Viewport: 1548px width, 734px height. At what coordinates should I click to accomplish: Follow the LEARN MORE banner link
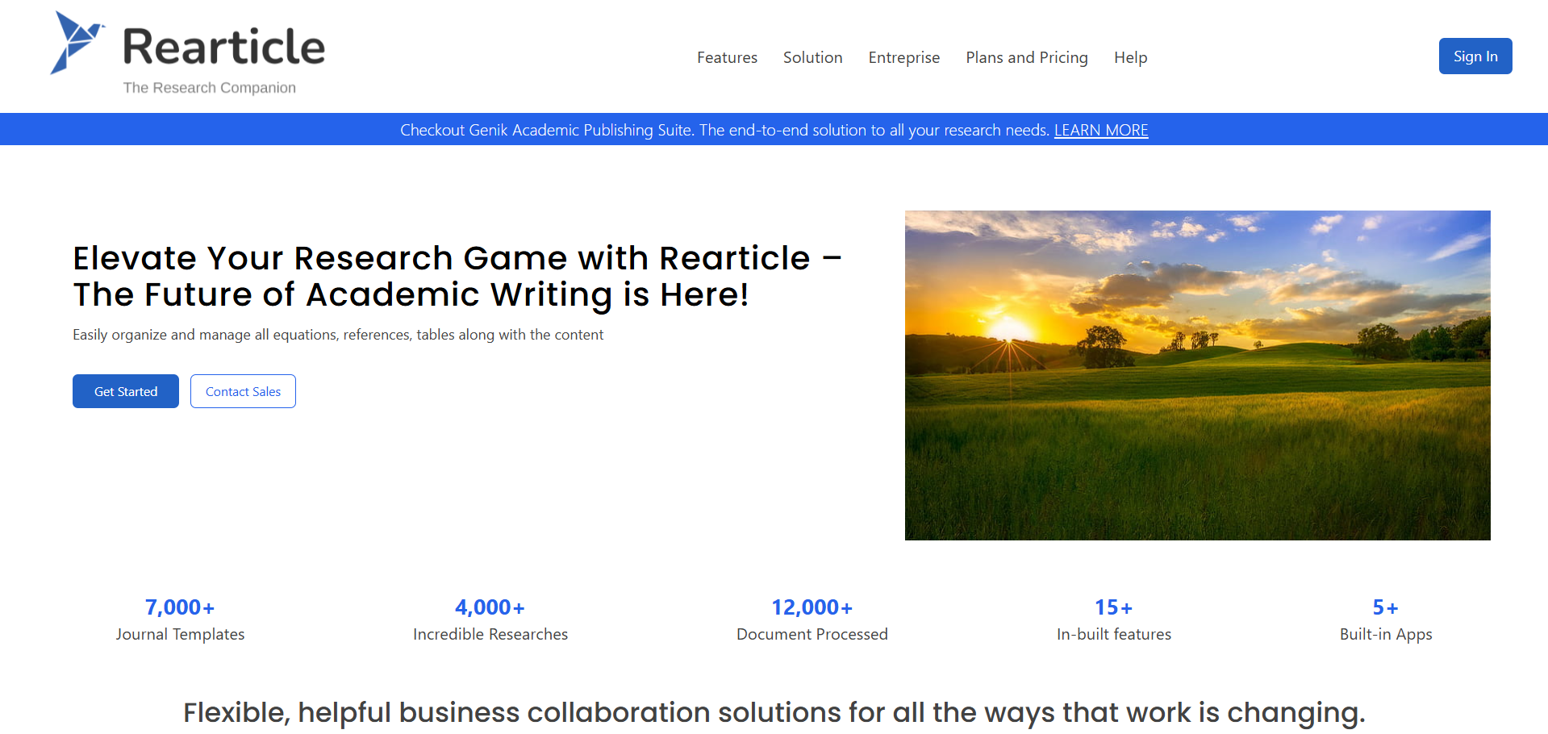tap(1100, 130)
